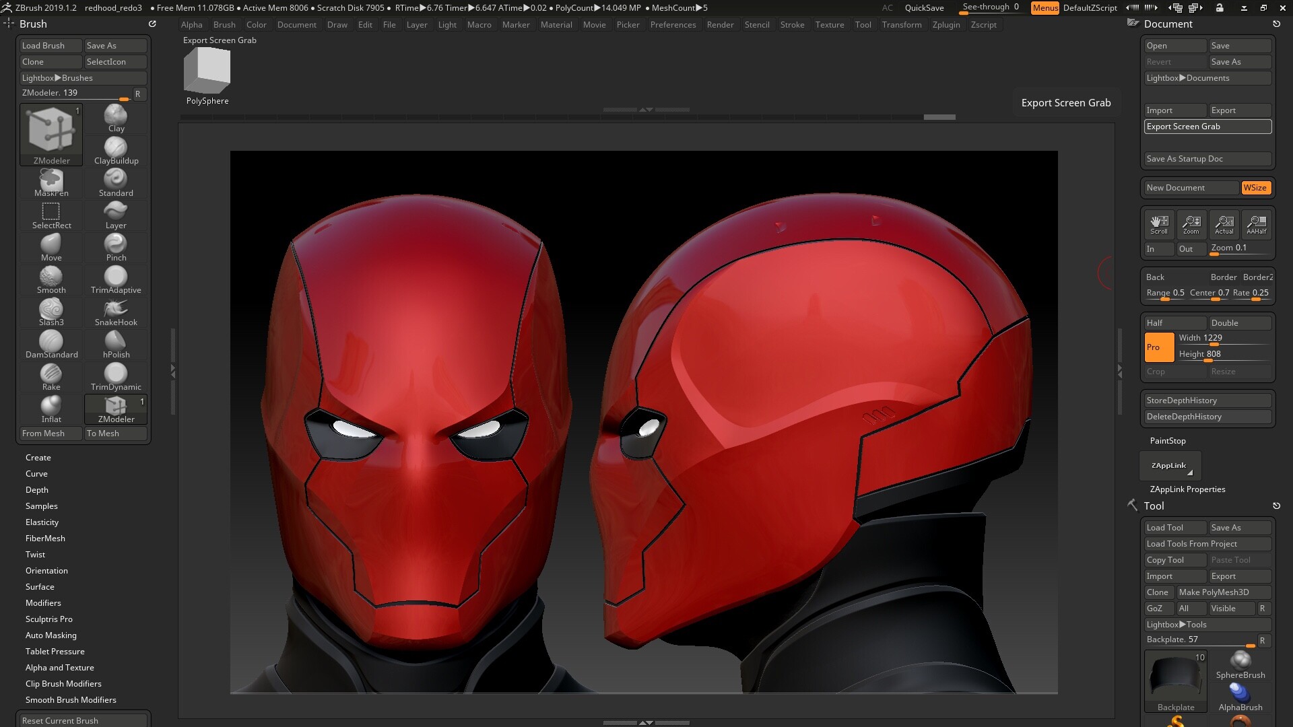
Task: Click the AAHalf icon
Action: pos(1256,225)
